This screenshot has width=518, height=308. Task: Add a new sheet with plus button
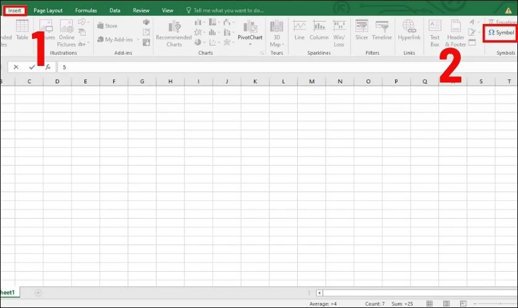point(38,293)
